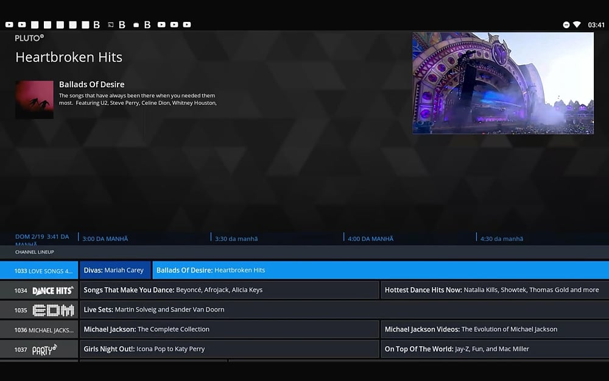The image size is (609, 381).
Task: Tap the Wi-Fi signal icon
Action: click(577, 25)
